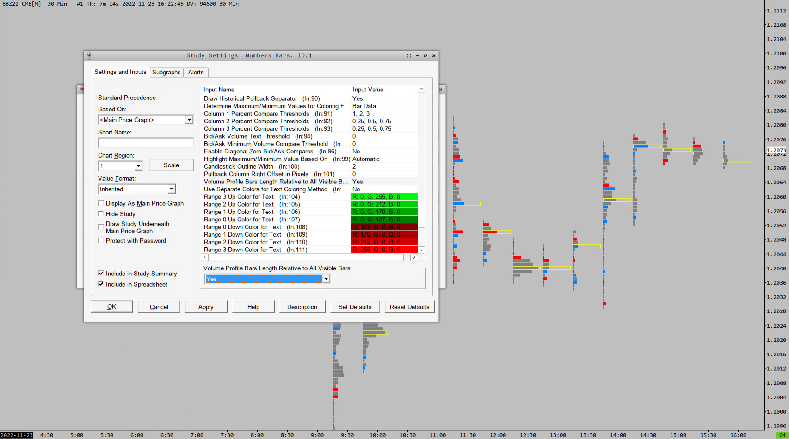Open the Volume Profile Bars Length Yes dropdown
The width and height of the screenshot is (789, 439).
click(x=326, y=279)
